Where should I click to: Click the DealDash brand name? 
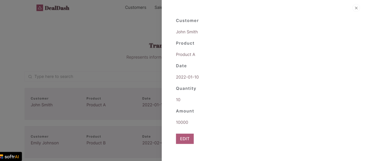click(57, 8)
